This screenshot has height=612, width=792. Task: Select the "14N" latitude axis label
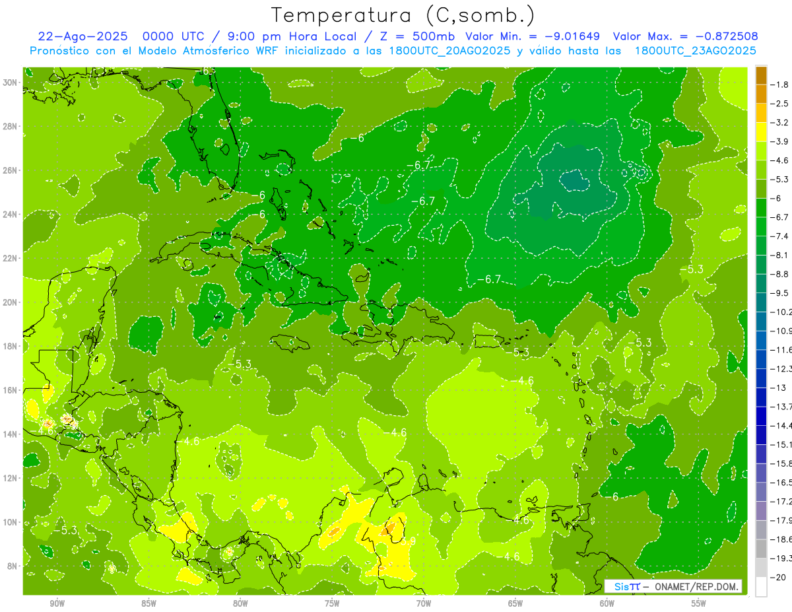point(11,434)
